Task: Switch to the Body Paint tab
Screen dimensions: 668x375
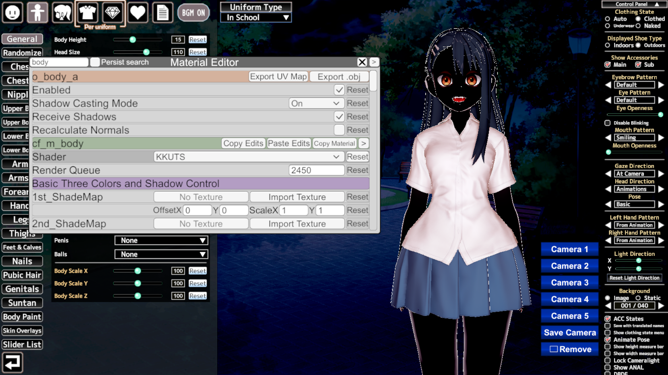Action: [x=22, y=317]
